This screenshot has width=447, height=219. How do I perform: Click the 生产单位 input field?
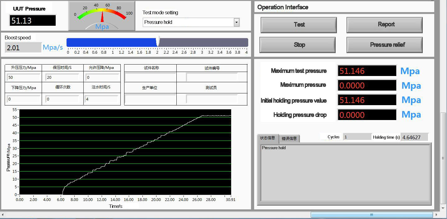point(150,99)
